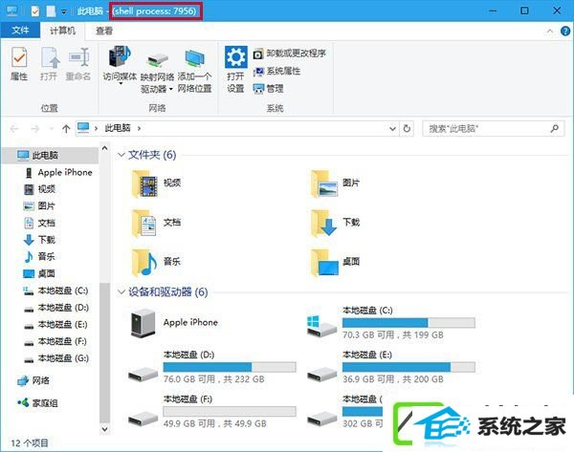Click 映射网络驱动器 map network drive icon
This screenshot has width=574, height=452.
pyautogui.click(x=157, y=59)
